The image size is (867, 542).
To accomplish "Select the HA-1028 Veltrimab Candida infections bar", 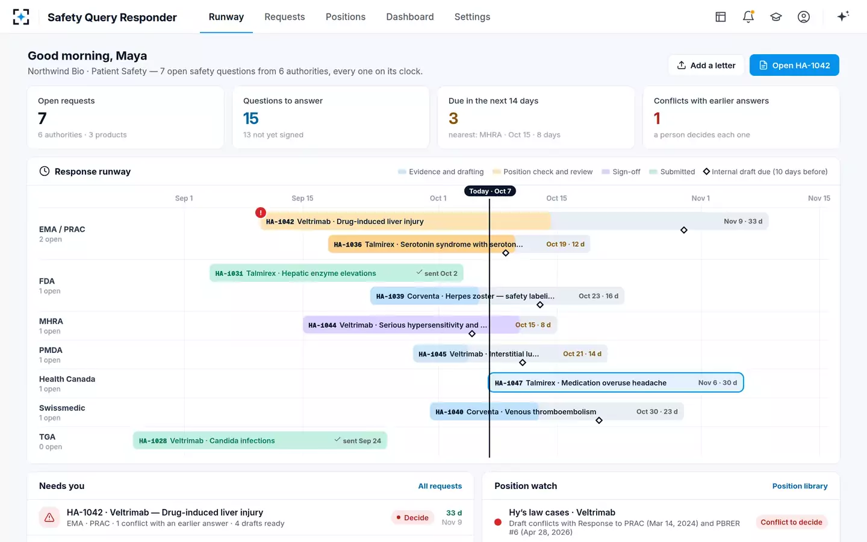I will pos(260,440).
